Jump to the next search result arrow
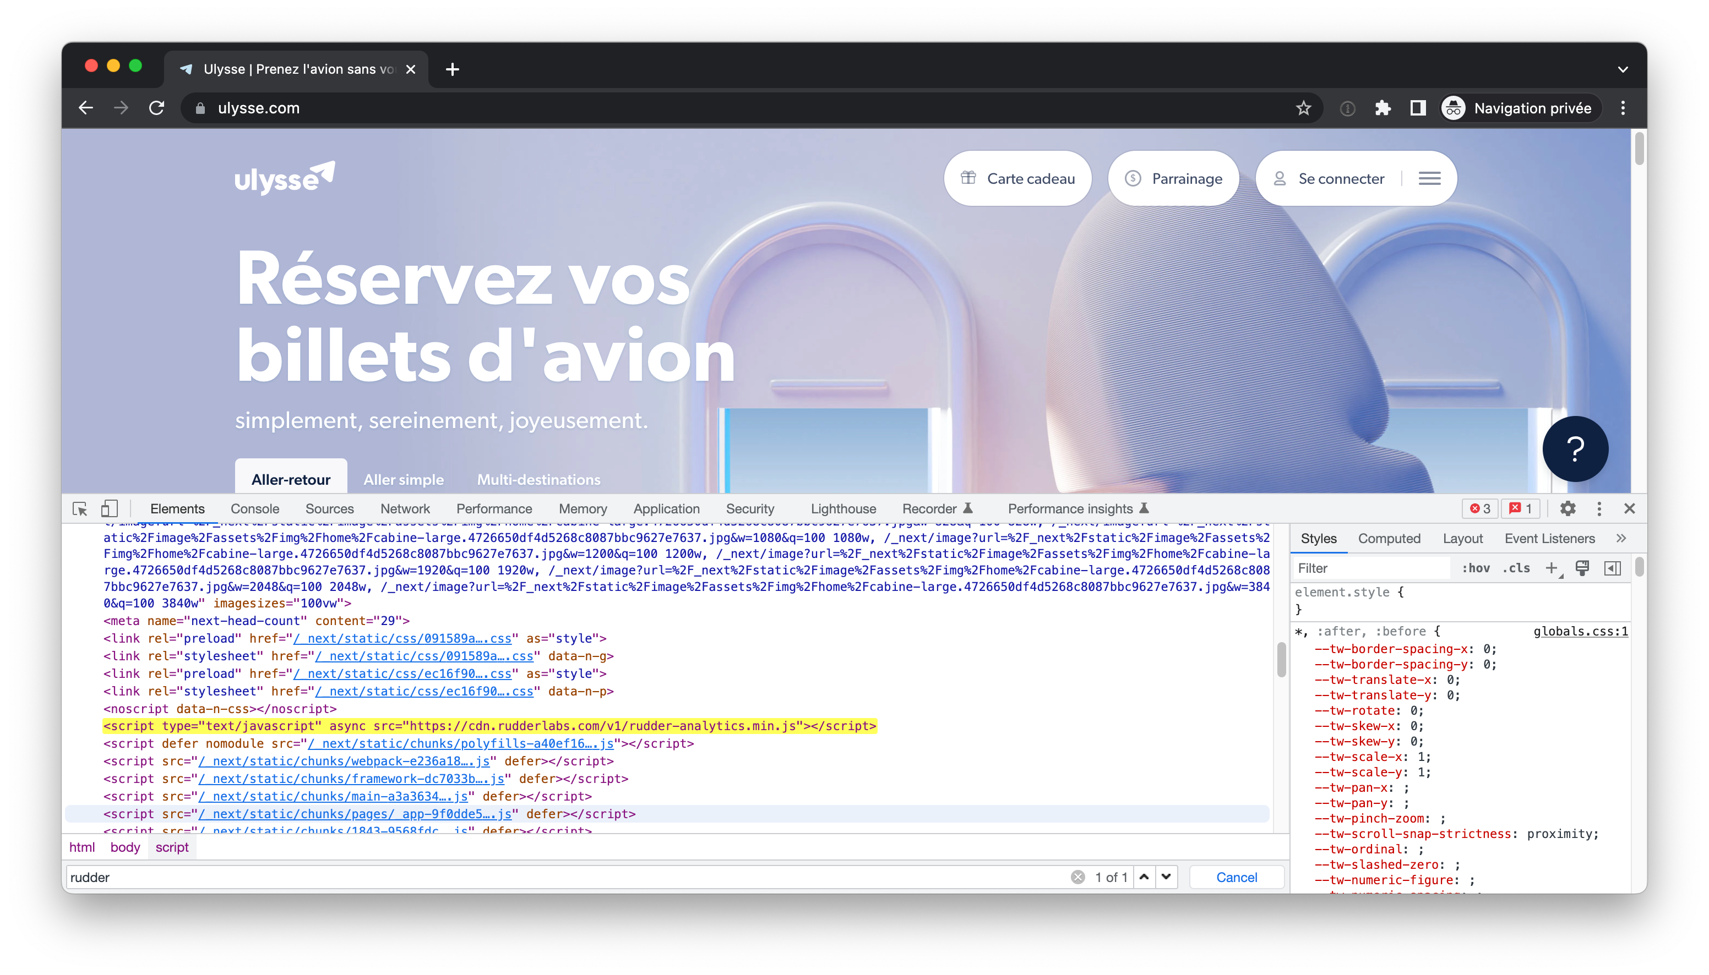The image size is (1709, 975). 1166,877
